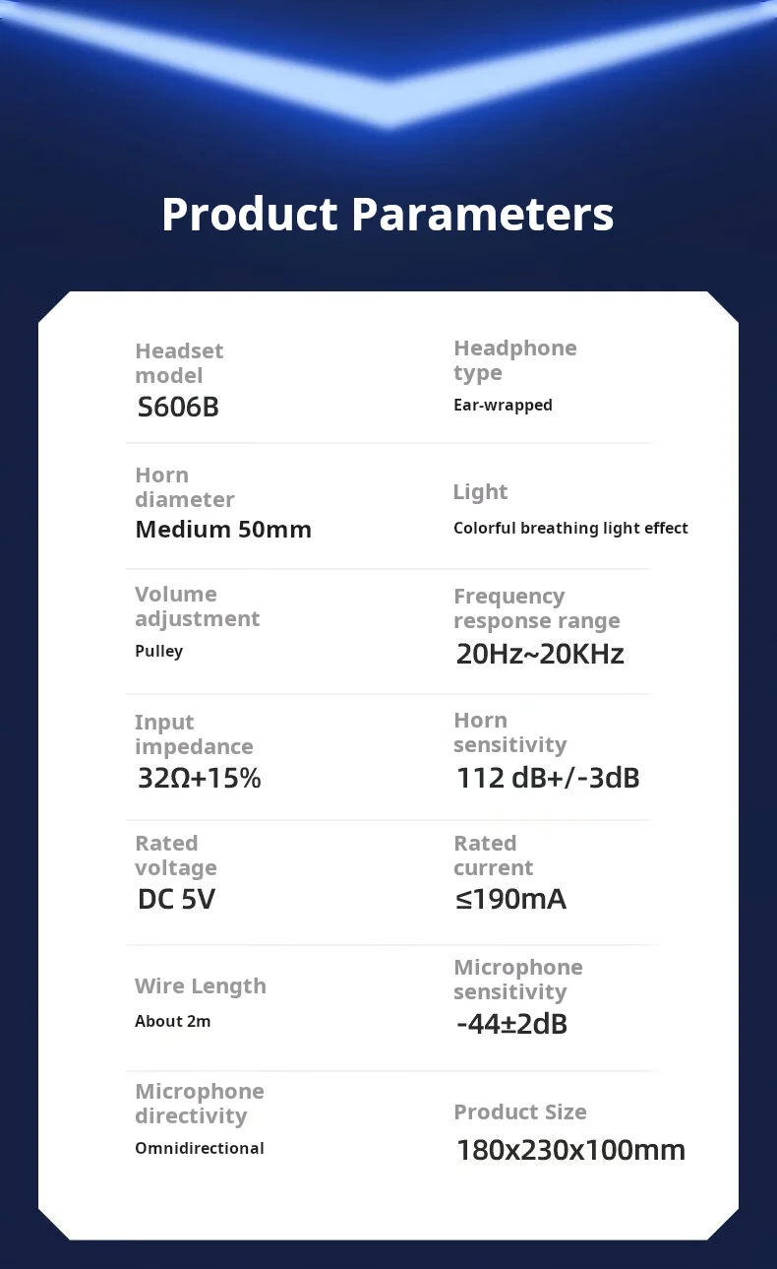Click the Product Parameters heading

click(x=388, y=214)
